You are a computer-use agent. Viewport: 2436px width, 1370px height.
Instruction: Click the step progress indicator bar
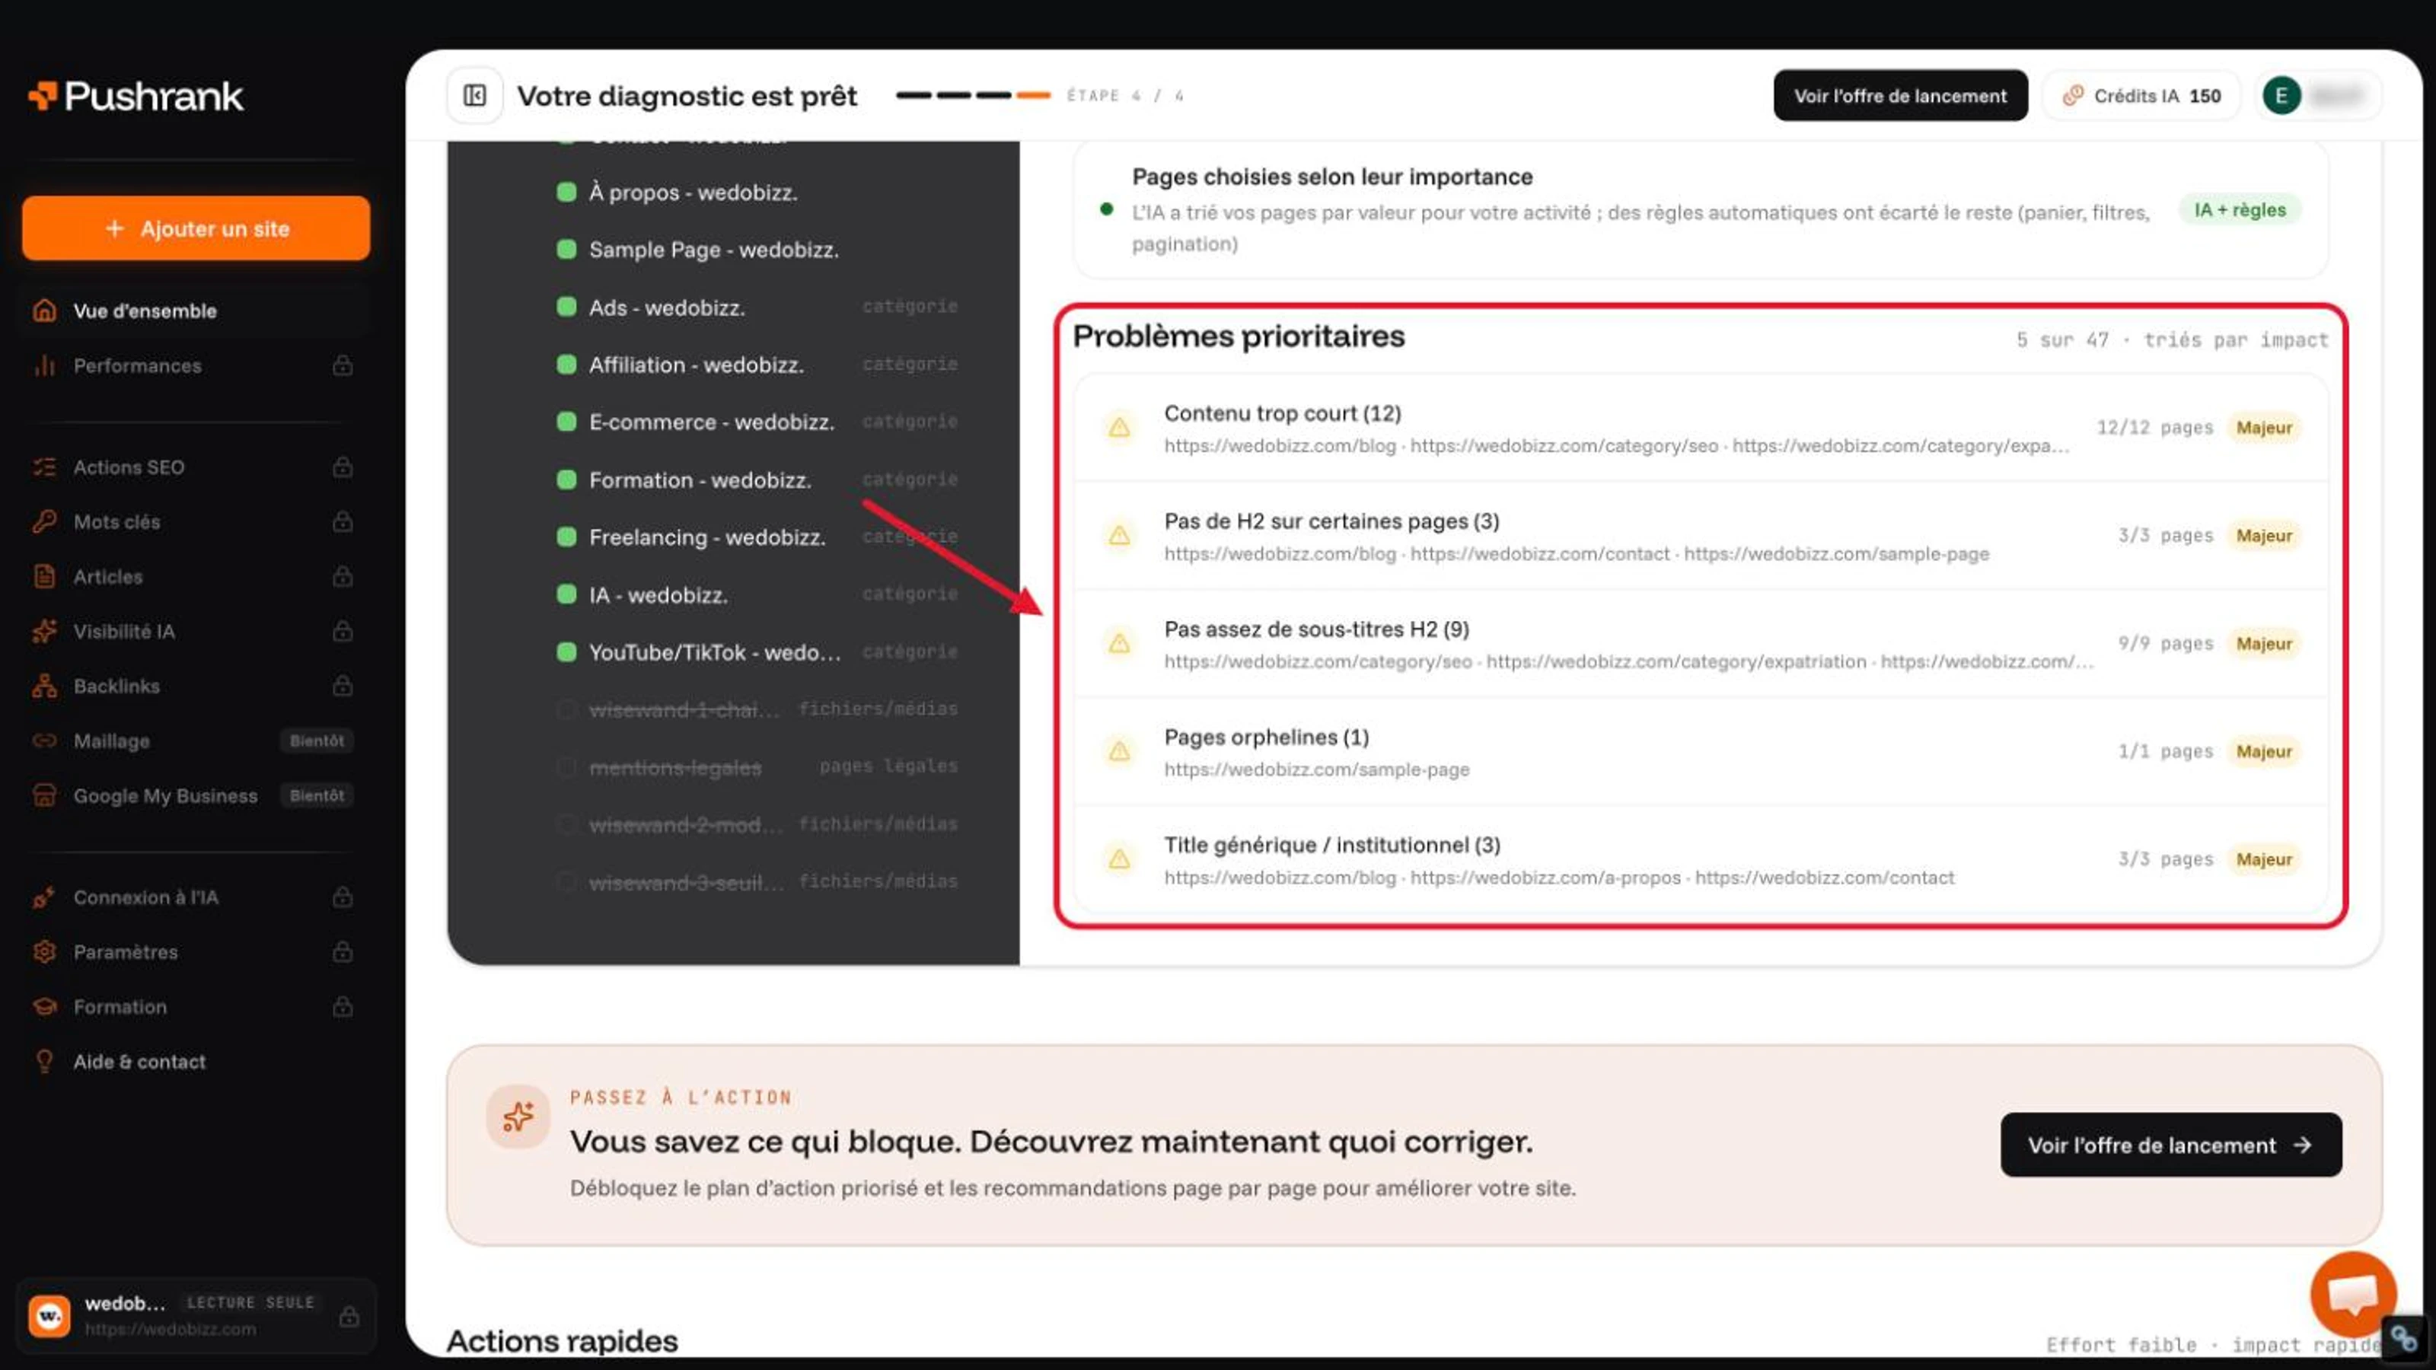(973, 95)
